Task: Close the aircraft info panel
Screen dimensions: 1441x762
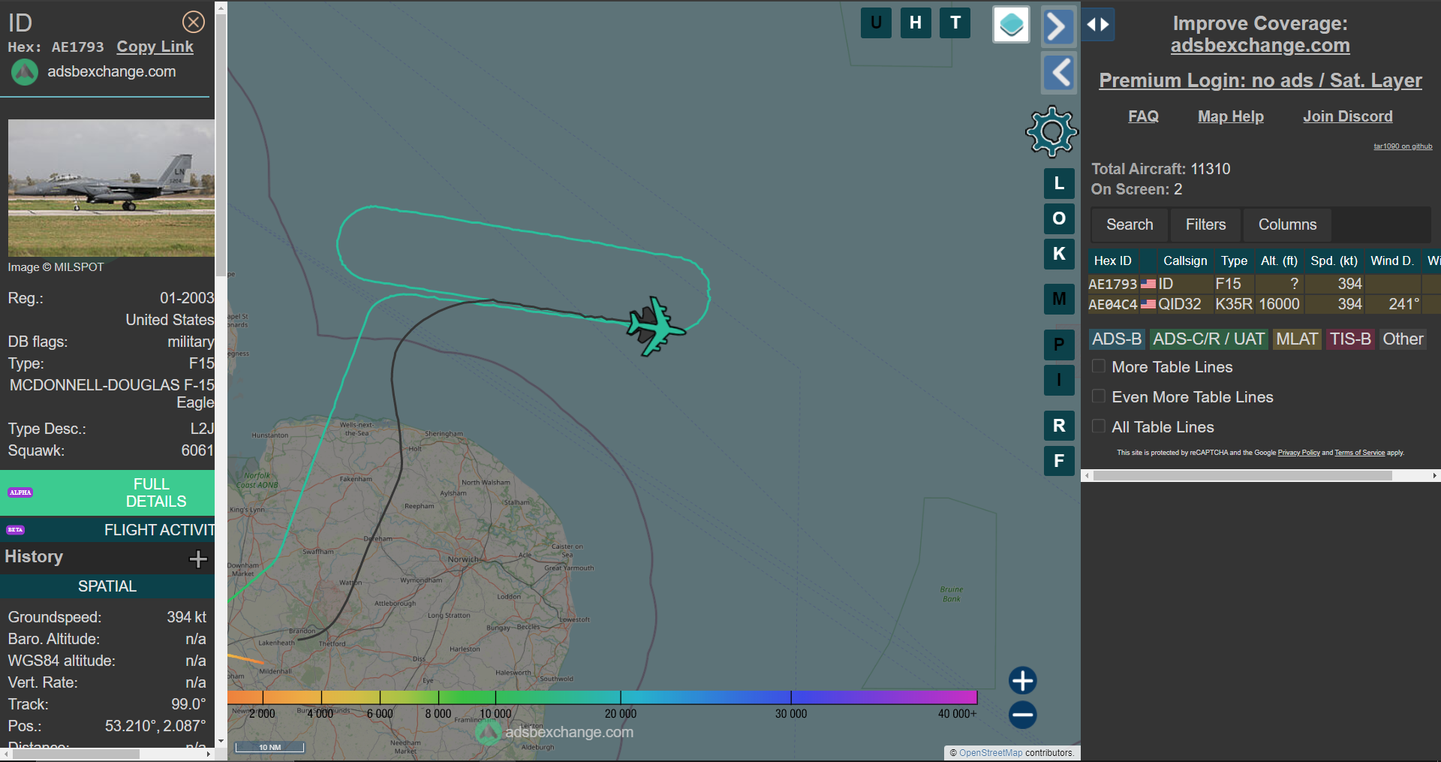Action: click(x=194, y=22)
